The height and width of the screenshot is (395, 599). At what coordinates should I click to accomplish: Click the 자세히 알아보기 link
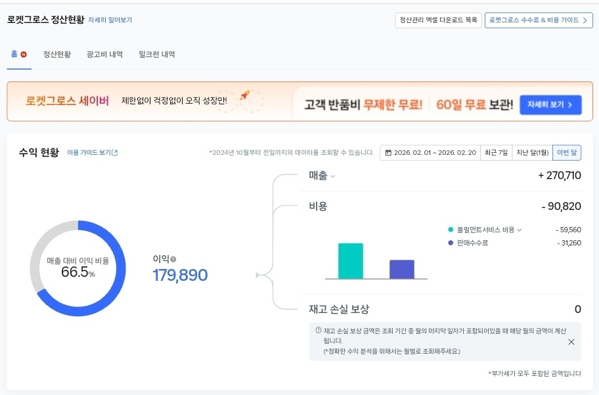(110, 20)
